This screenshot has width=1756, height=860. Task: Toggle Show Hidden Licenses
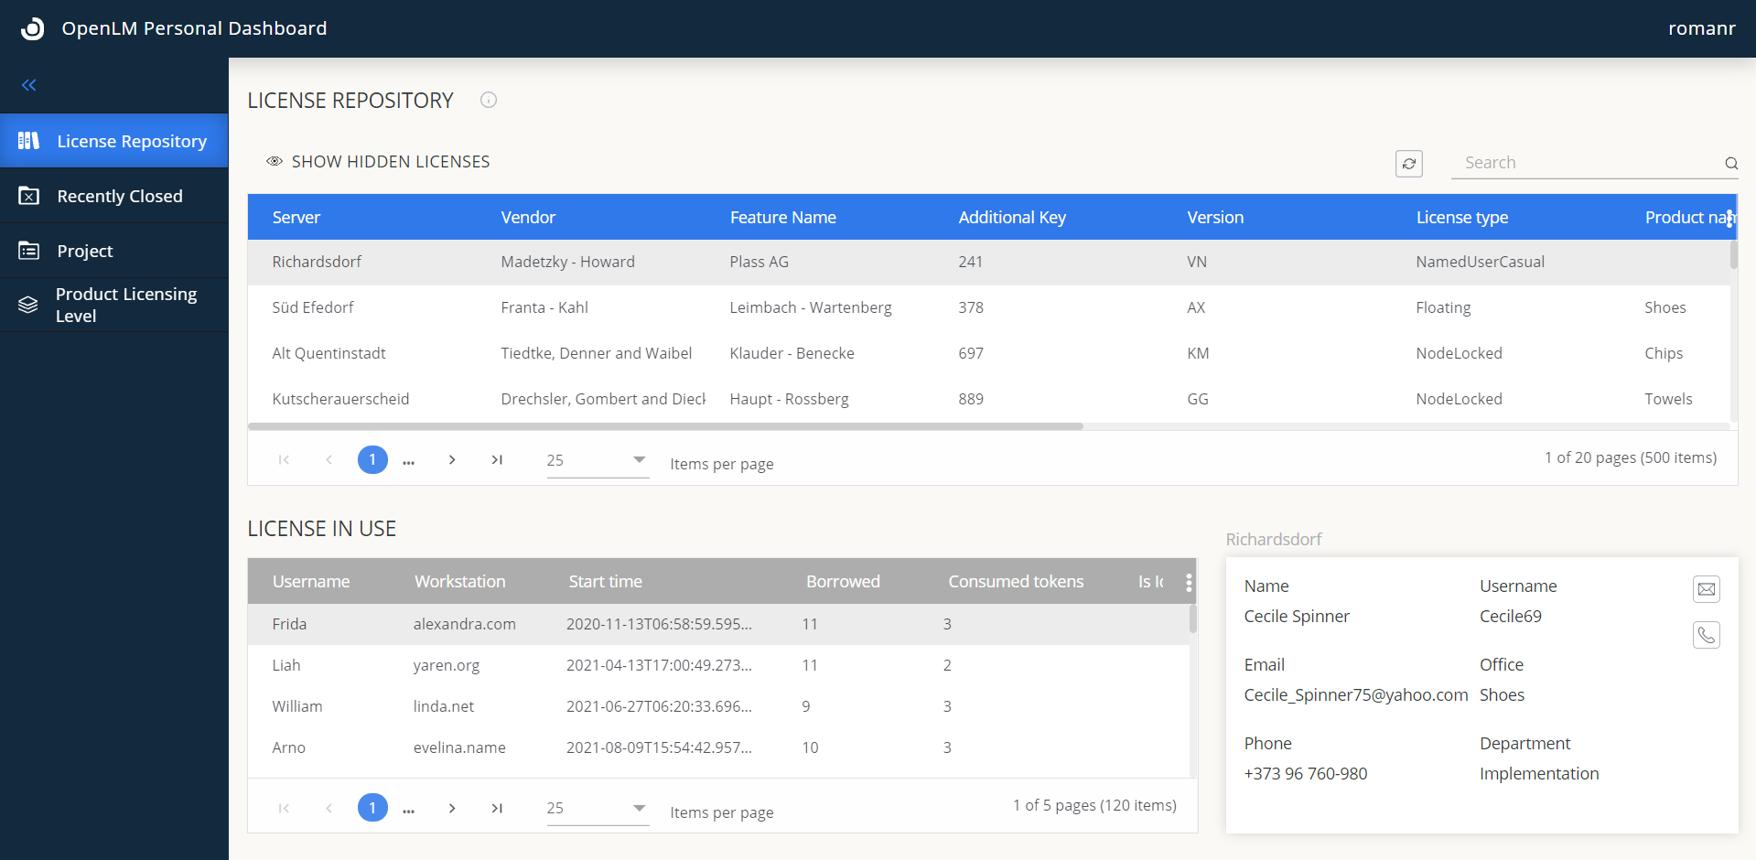click(x=378, y=161)
